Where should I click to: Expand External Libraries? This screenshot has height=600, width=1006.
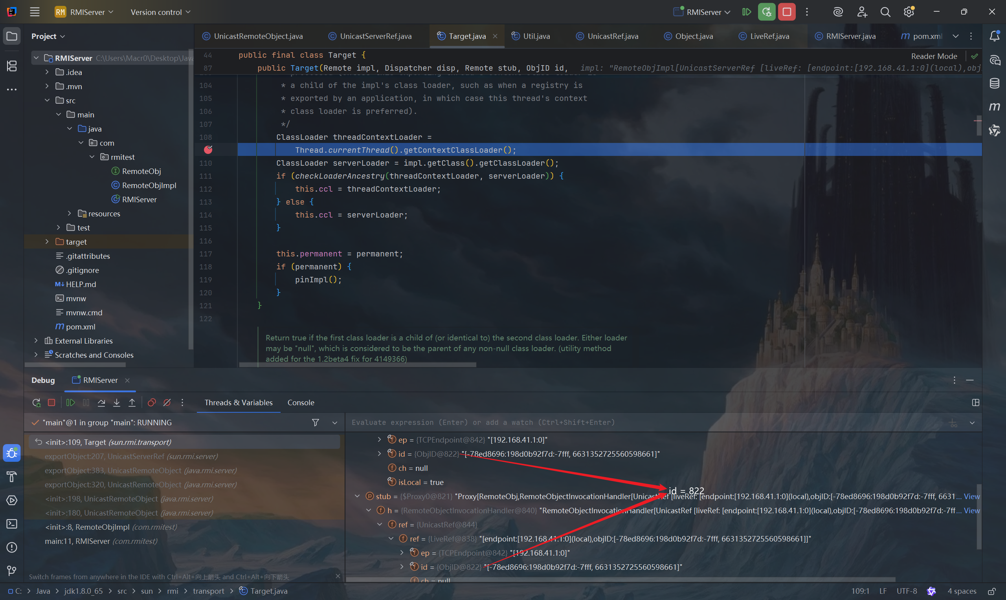pos(36,341)
